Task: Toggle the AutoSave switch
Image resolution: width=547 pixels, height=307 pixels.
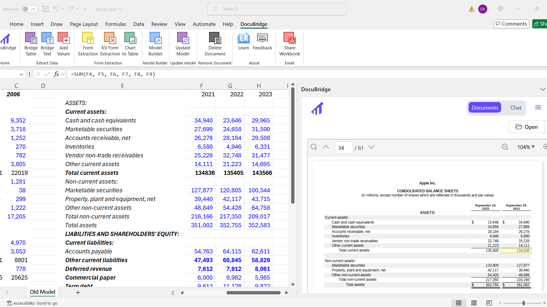Action: [x=30, y=9]
